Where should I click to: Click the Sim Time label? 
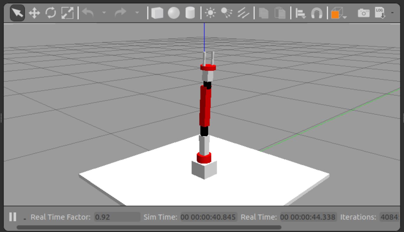coord(160,217)
